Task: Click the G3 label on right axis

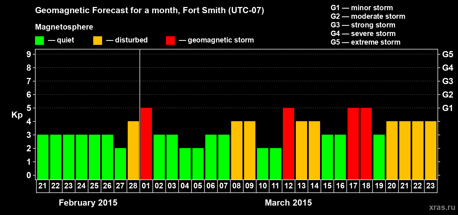Action: pos(448,81)
